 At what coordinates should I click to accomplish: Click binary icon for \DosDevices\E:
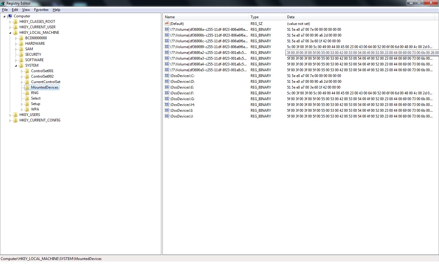pos(167,87)
